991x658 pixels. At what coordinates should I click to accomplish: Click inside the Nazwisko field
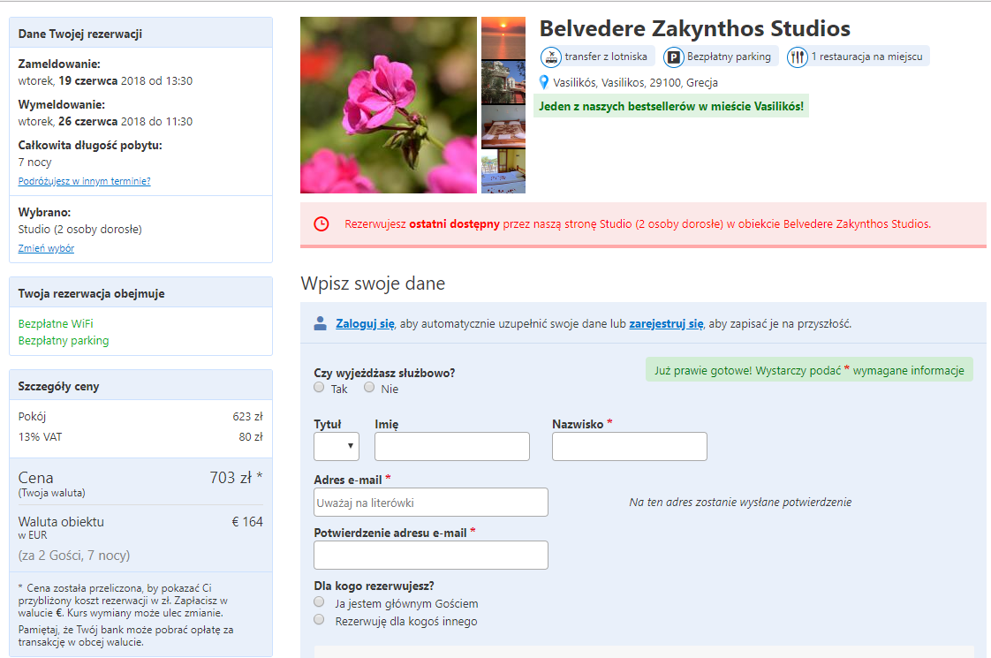point(629,446)
